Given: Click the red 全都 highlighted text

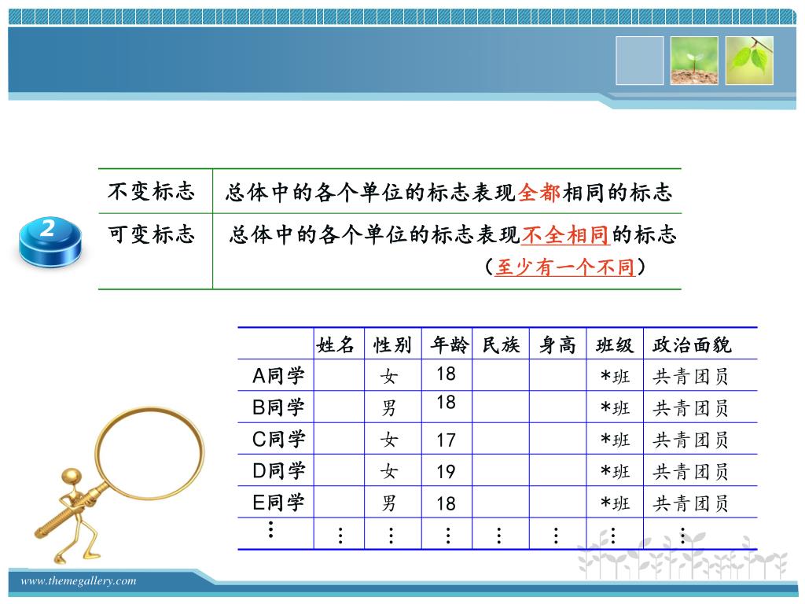Looking at the screenshot, I should coord(539,193).
